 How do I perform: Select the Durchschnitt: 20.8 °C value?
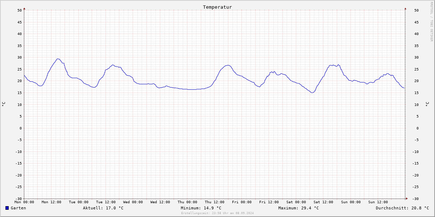402,208
